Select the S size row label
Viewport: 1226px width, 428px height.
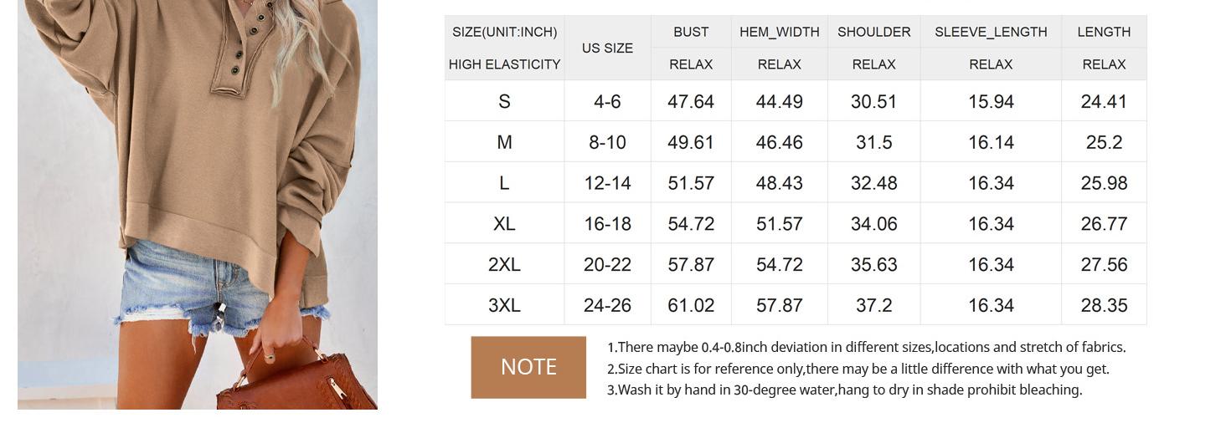504,101
